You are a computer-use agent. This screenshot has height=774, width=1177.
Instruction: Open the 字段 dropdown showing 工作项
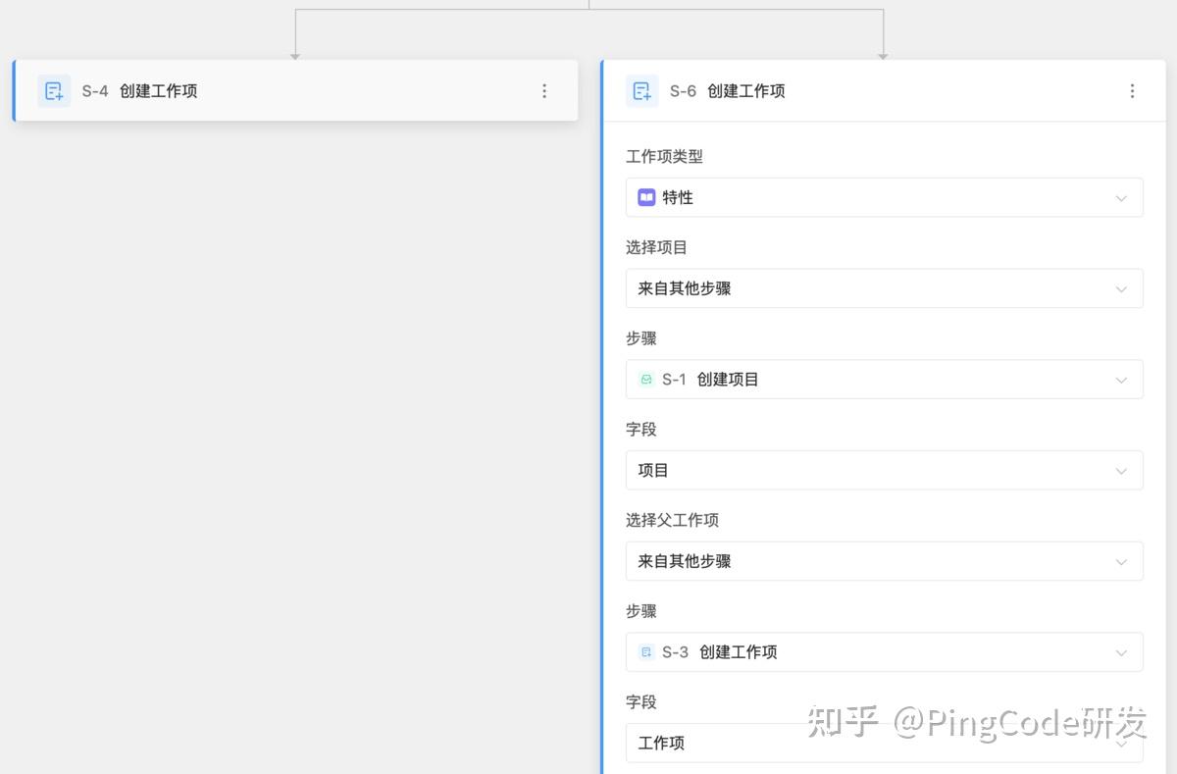coord(884,743)
